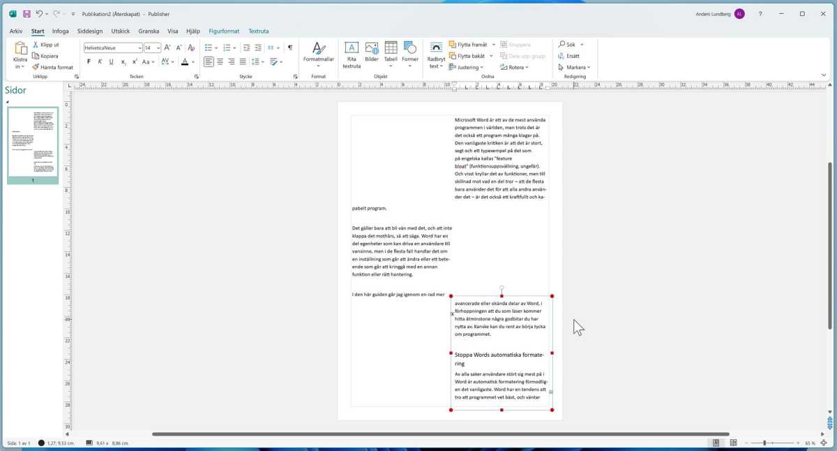Toggle italic with the K button
The height and width of the screenshot is (451, 837).
click(x=99, y=61)
